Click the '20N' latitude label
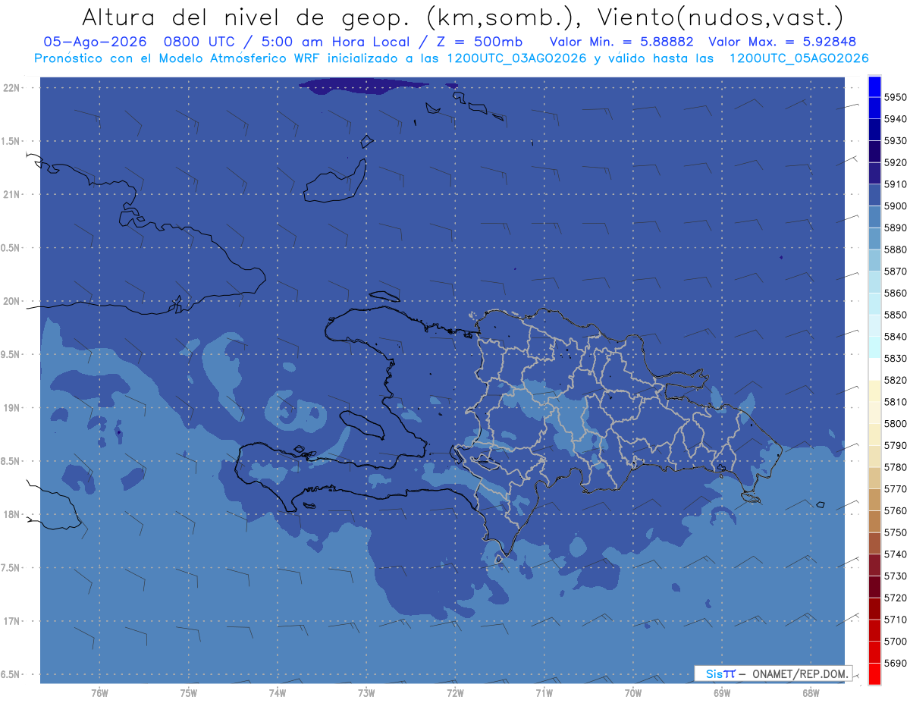 click(x=13, y=301)
